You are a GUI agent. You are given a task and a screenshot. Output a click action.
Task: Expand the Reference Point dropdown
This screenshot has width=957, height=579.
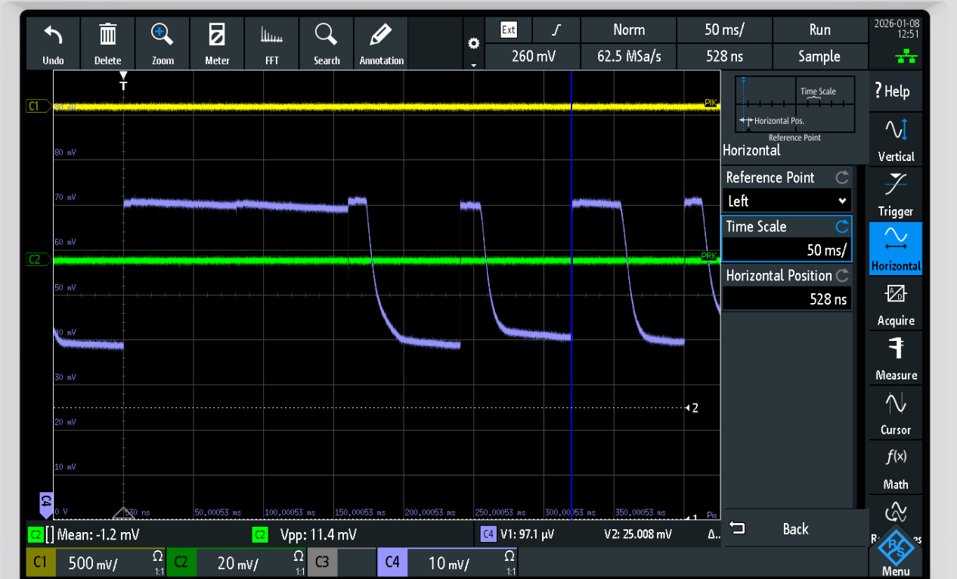tap(786, 201)
